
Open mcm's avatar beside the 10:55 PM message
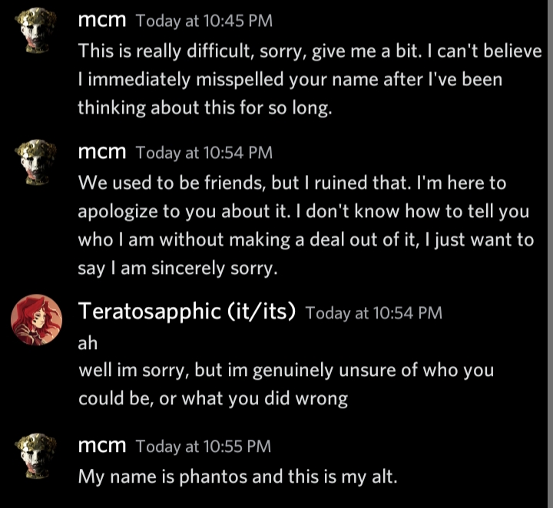click(x=35, y=456)
